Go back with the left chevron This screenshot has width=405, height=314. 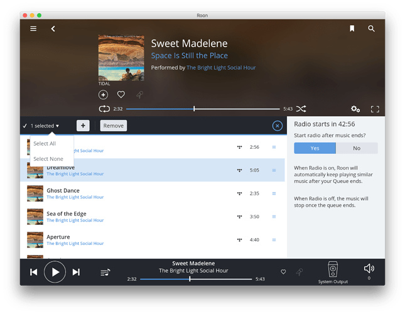pos(53,29)
